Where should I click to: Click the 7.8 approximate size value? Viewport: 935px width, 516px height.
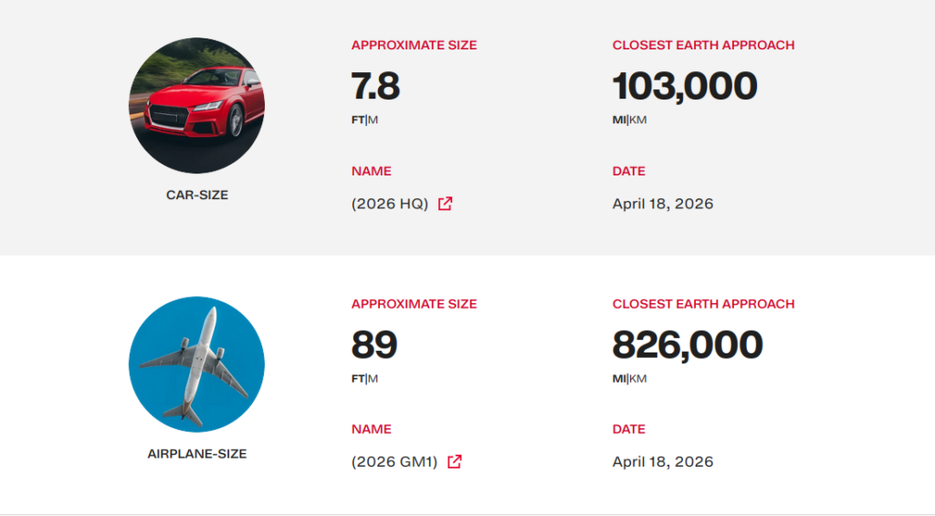(375, 87)
